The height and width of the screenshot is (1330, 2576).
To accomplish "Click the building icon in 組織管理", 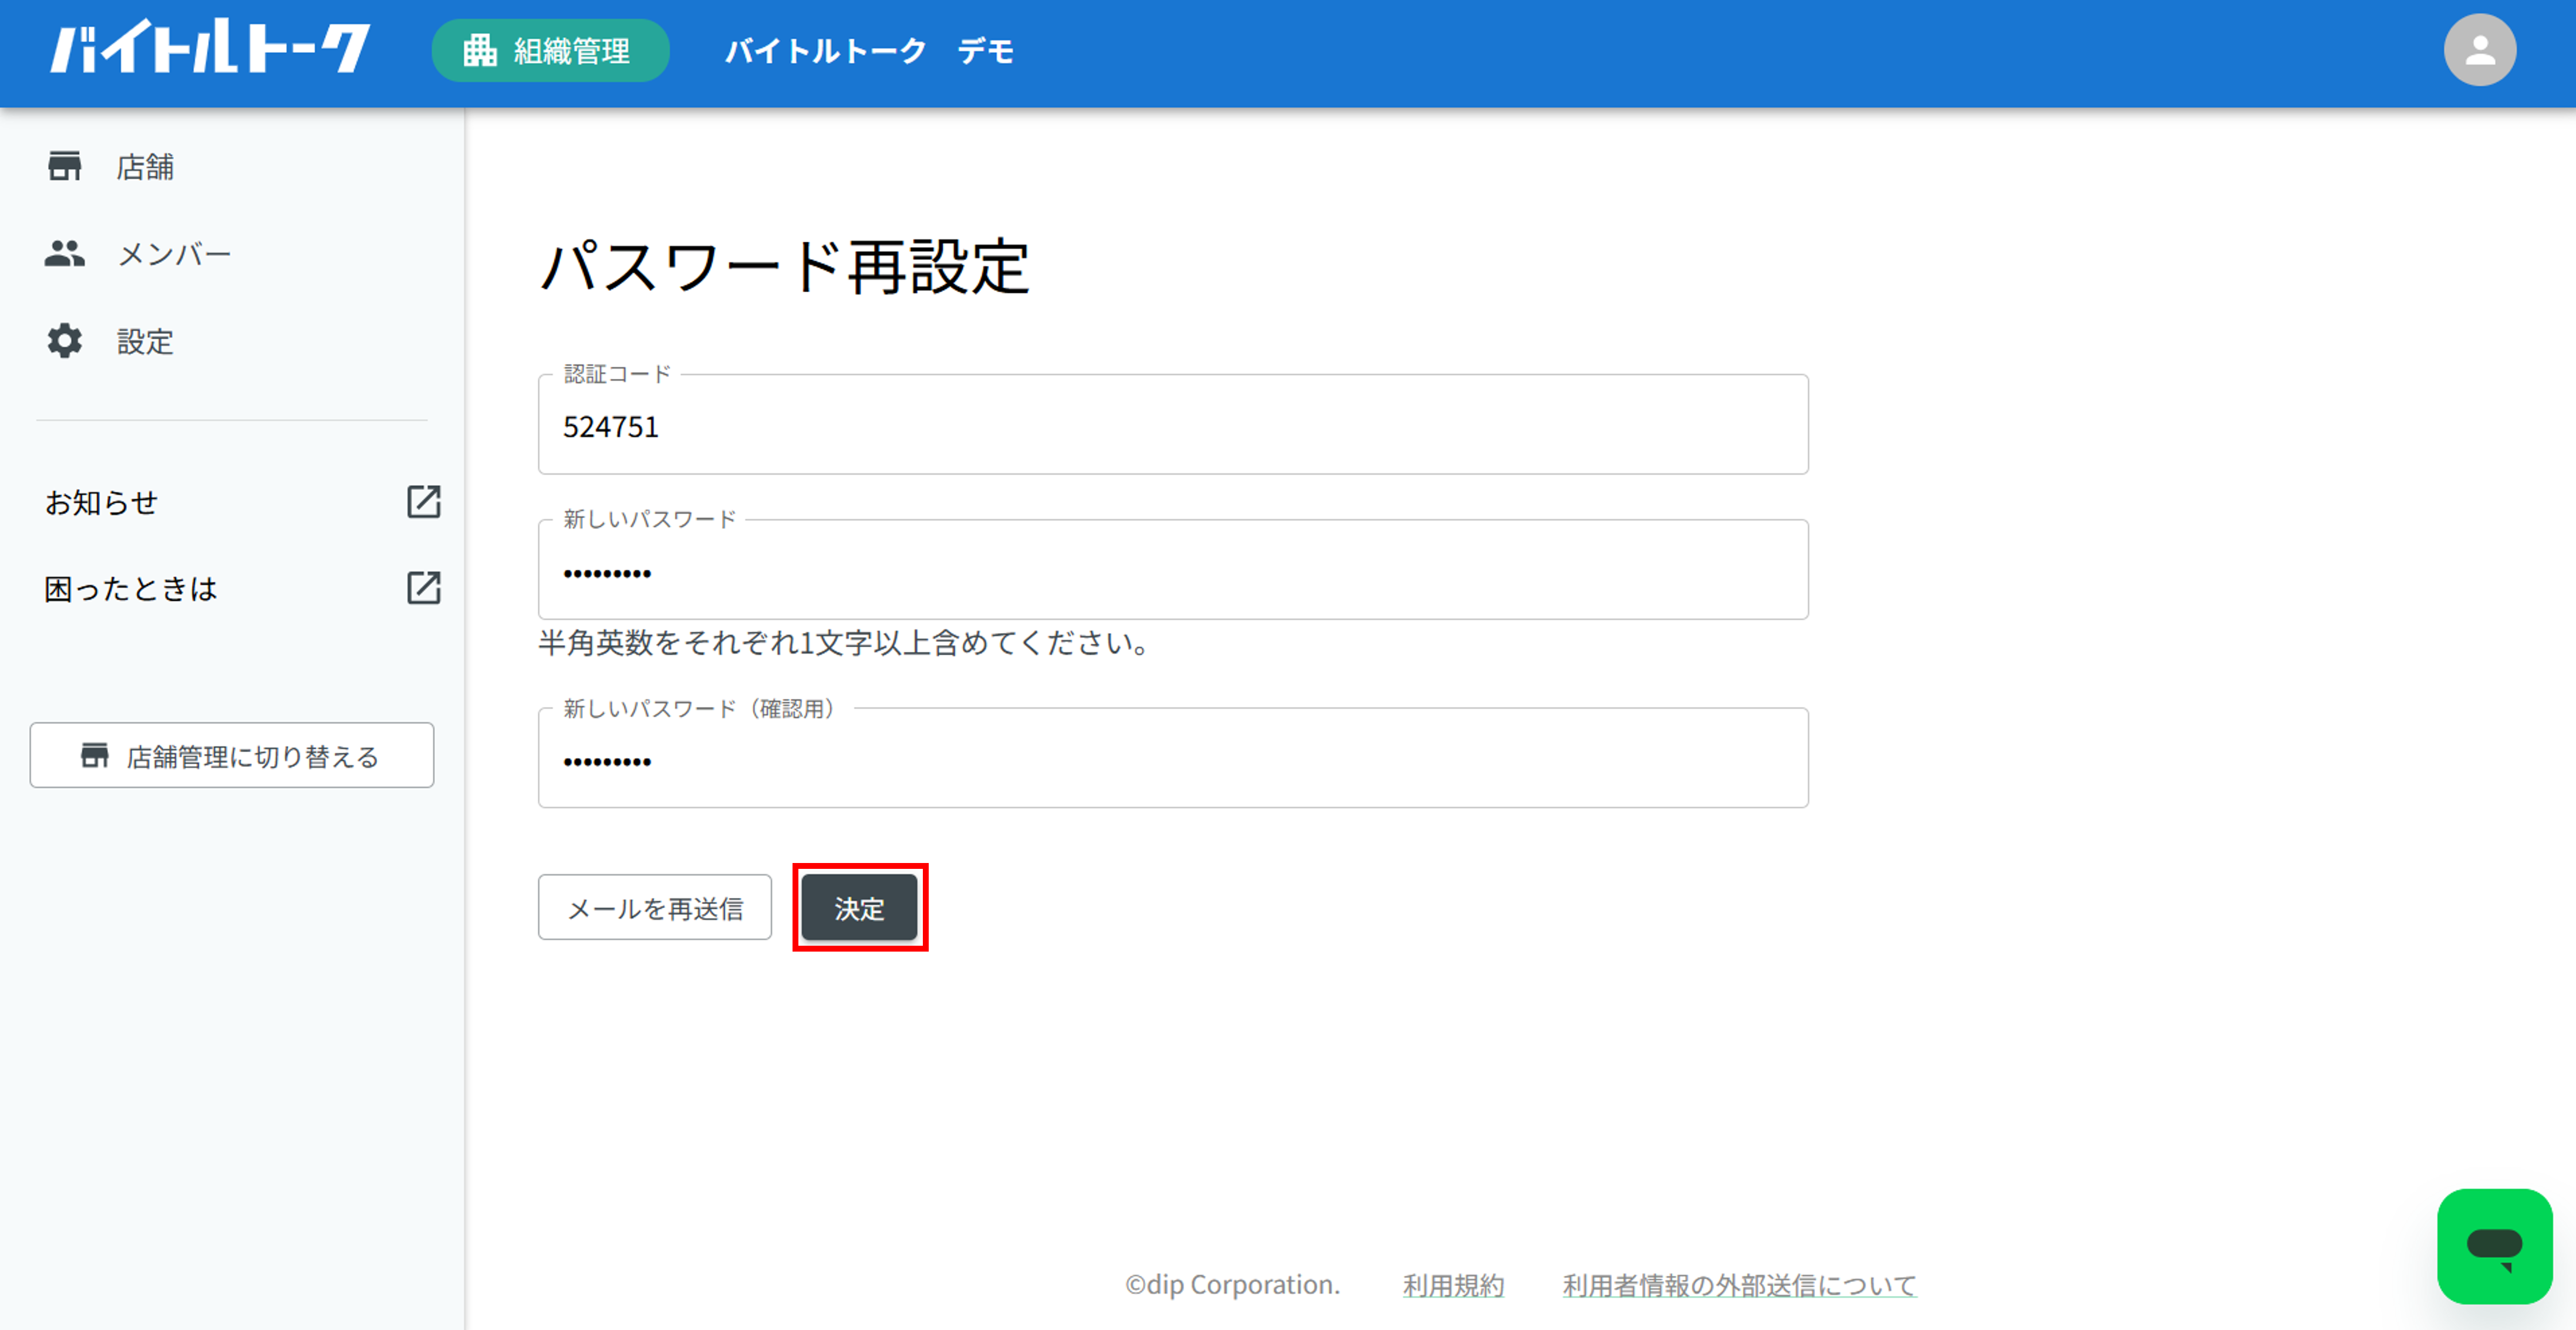I will click(480, 50).
